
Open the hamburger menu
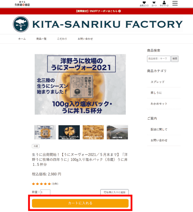[x=175, y=3]
